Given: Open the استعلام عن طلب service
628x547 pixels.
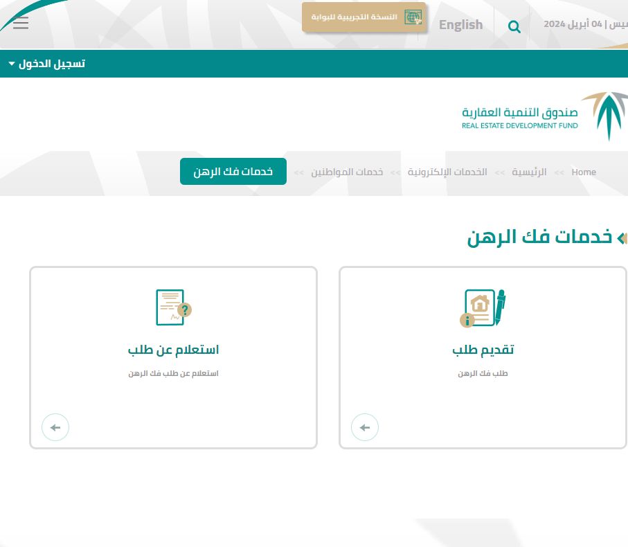Looking at the screenshot, I should point(173,349).
